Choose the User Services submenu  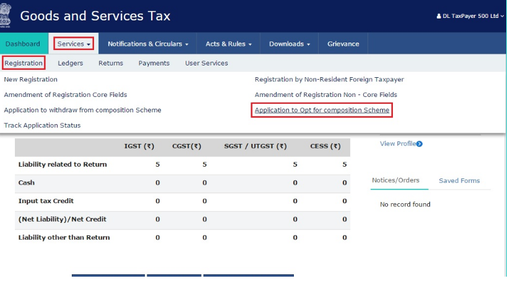(x=206, y=63)
